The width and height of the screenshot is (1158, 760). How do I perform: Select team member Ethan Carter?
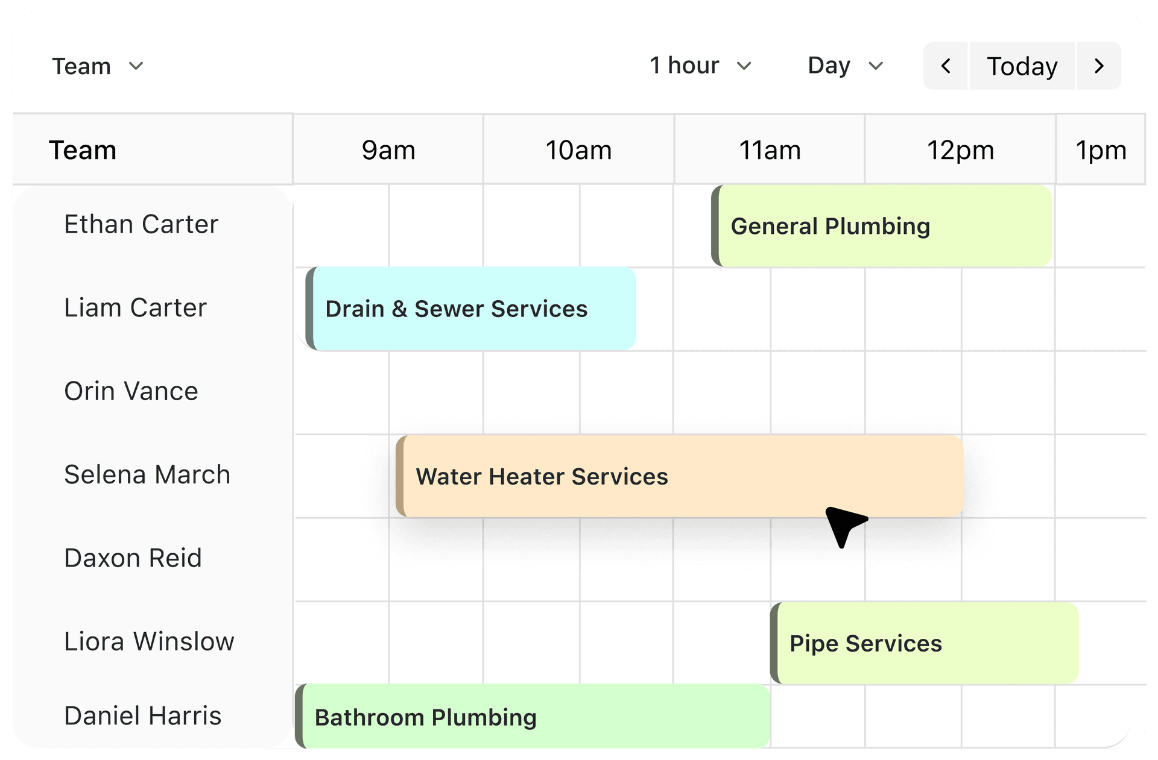point(141,224)
